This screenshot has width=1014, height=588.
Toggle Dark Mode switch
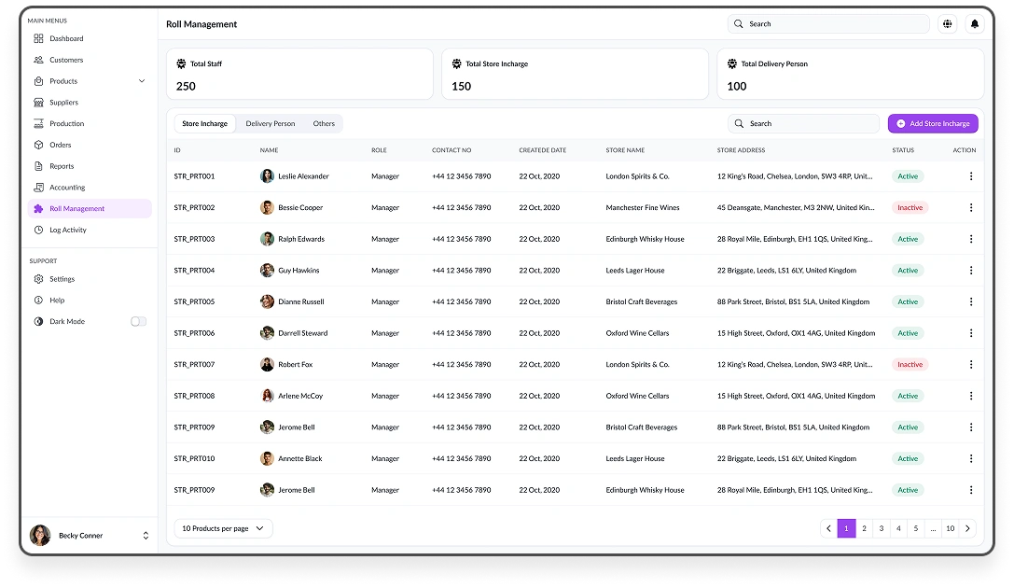(x=138, y=321)
